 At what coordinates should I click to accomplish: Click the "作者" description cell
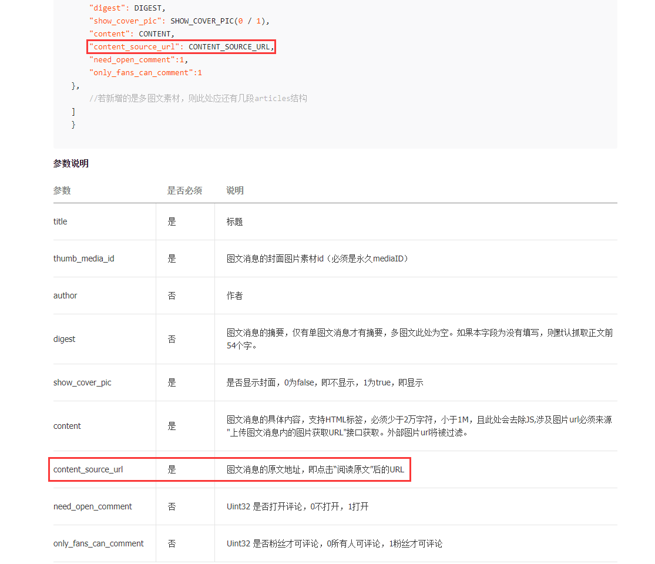tap(235, 296)
